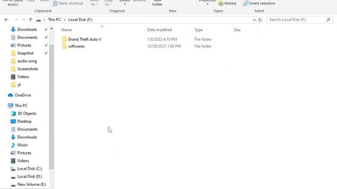Viewport: 337px width, 189px height.
Task: Open Videos in Quick access
Action: click(23, 77)
